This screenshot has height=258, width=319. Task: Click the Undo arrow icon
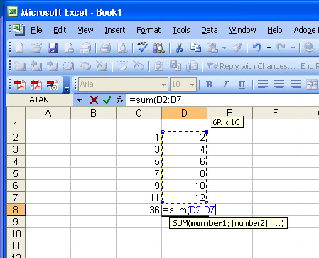pyautogui.click(x=257, y=48)
